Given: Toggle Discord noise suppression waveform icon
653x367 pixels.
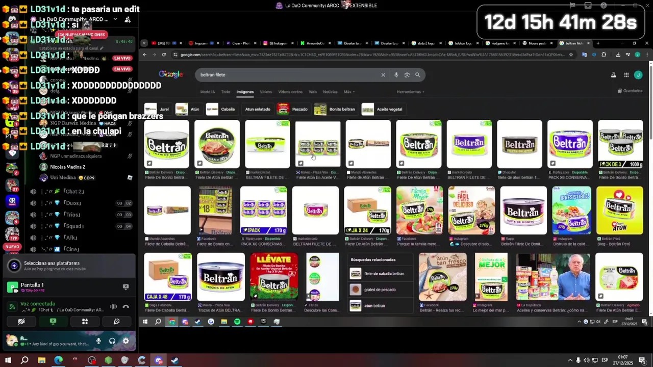Looking at the screenshot, I should 113,307.
